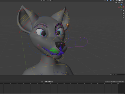Switch to solid shading mode

[x=120, y=1]
